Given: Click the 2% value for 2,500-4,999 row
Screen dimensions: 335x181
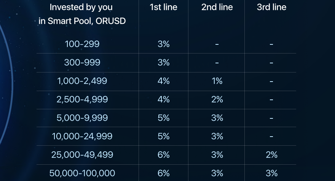Looking at the screenshot, I should (217, 99).
